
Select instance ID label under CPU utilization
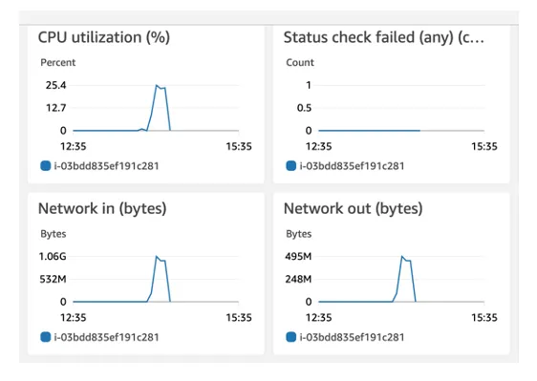pos(106,166)
